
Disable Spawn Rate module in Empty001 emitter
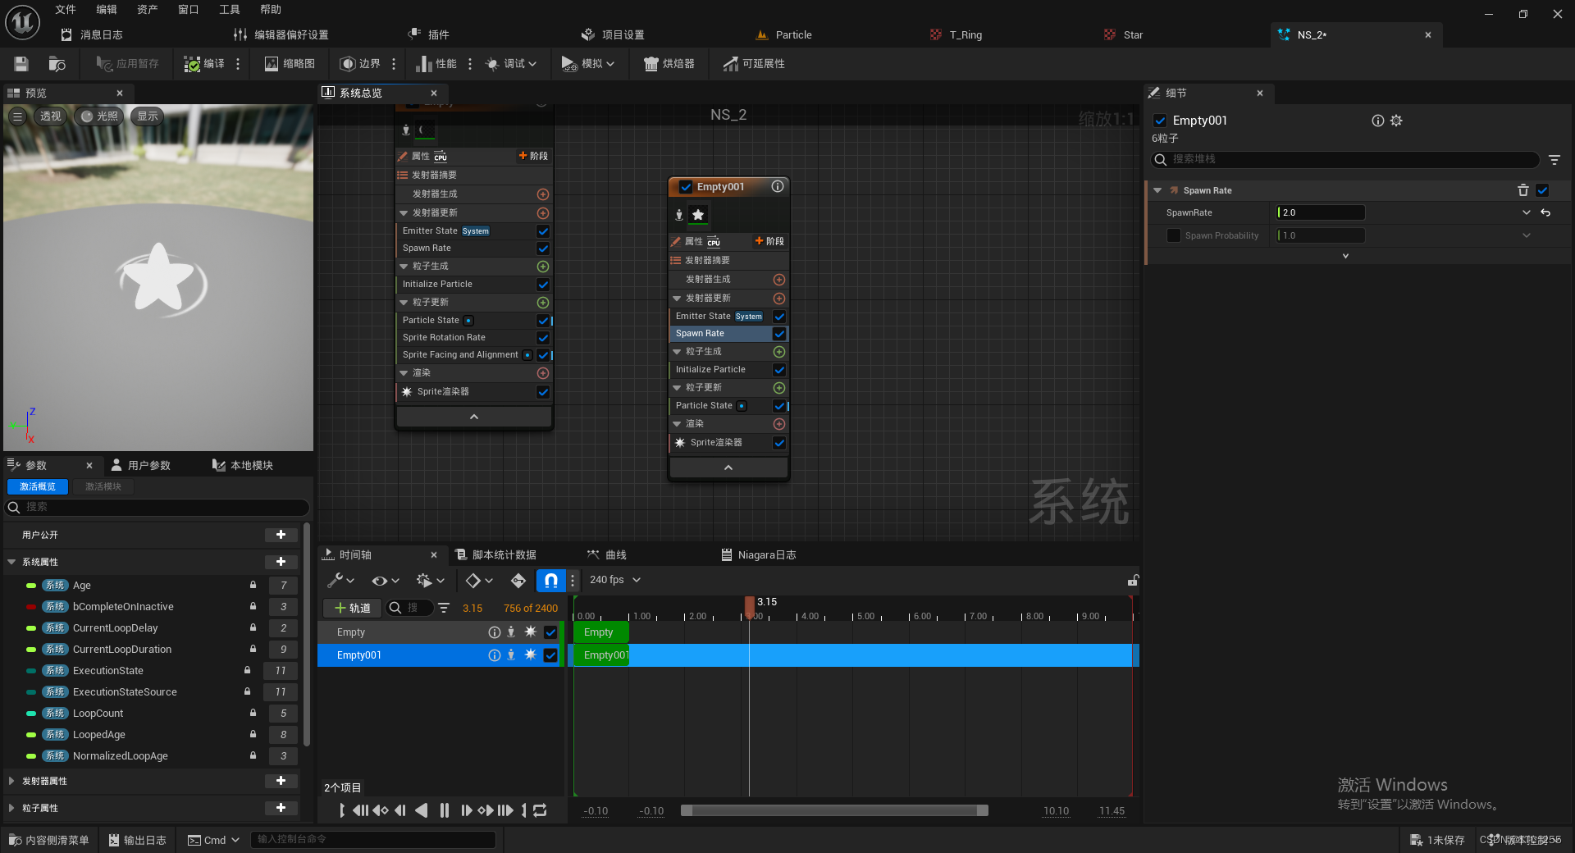point(779,334)
